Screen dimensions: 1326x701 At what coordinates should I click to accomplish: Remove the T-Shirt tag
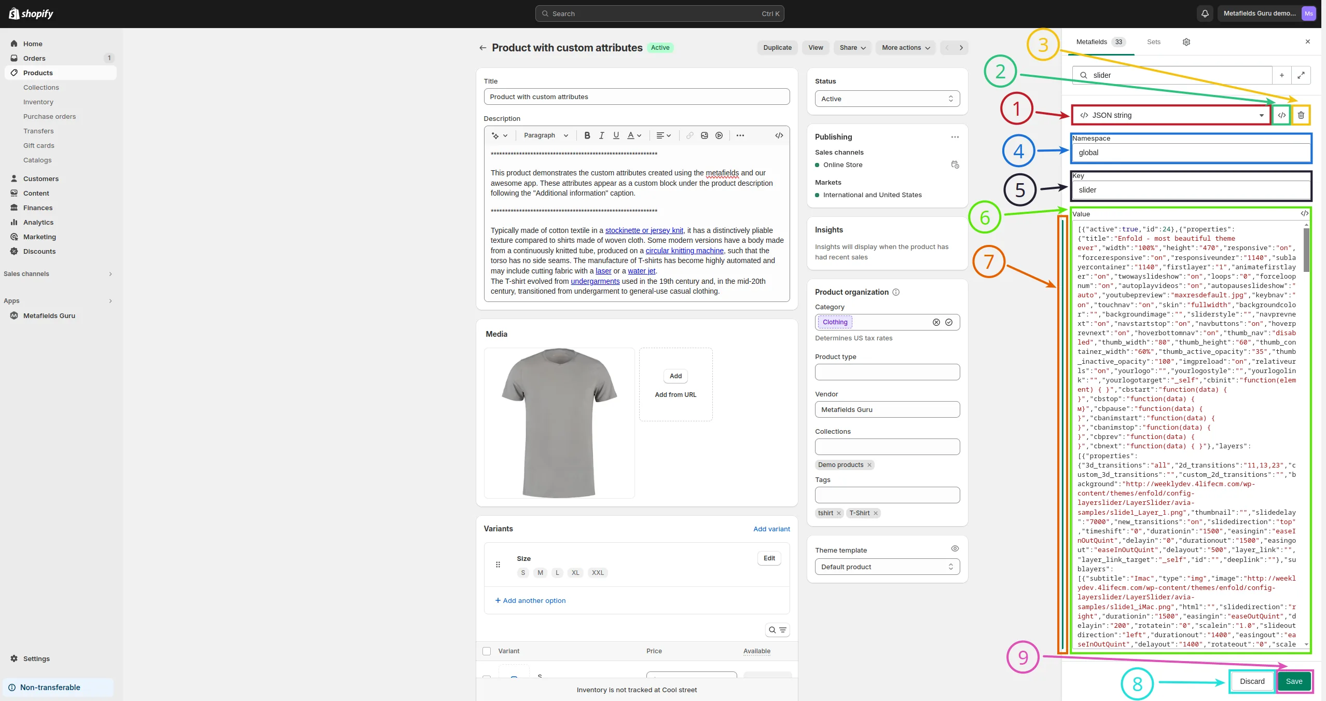pyautogui.click(x=875, y=513)
